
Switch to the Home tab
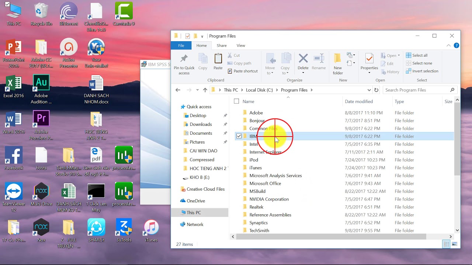(201, 46)
